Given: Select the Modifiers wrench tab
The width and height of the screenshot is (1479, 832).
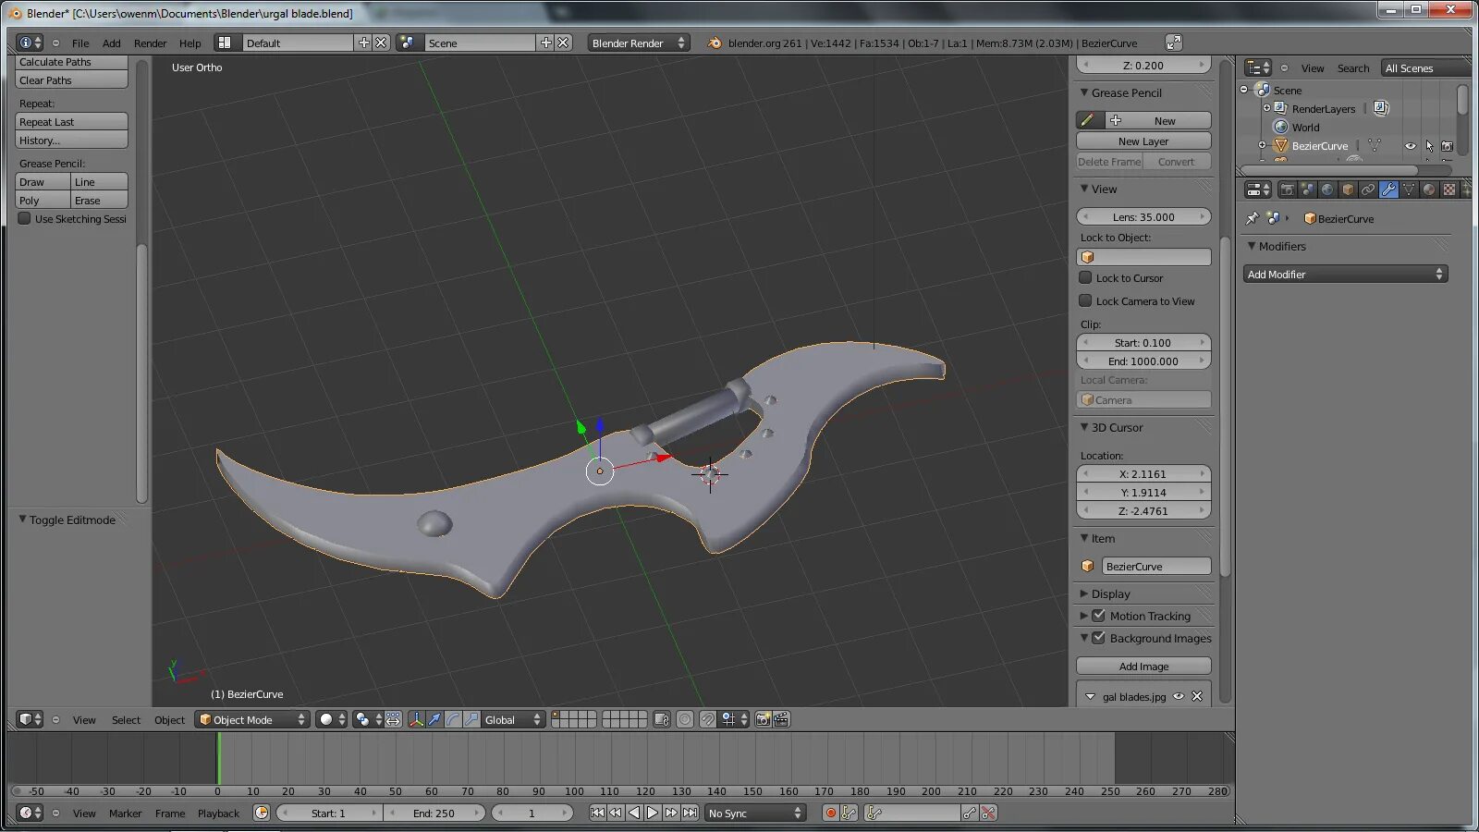Looking at the screenshot, I should (x=1388, y=190).
